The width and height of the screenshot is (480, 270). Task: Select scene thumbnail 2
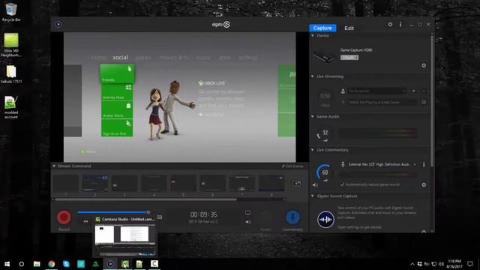(x=95, y=183)
